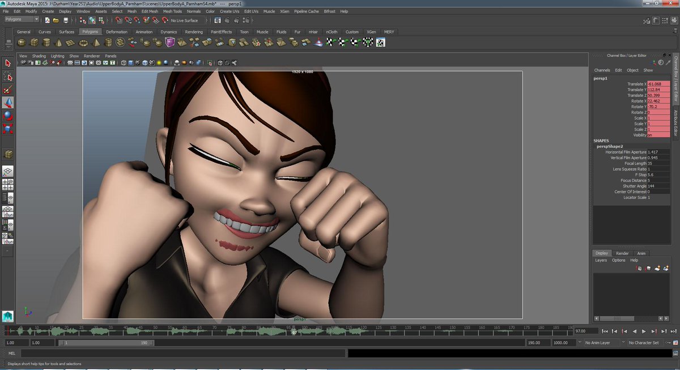Open the Polygons menu set dropdown
Image resolution: width=680 pixels, height=370 pixels.
[x=21, y=19]
